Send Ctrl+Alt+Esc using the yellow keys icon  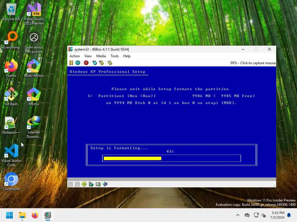coord(101,63)
